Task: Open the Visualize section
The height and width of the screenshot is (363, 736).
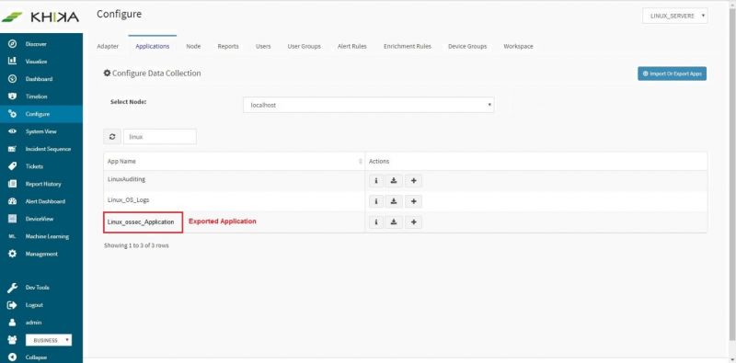Action: (x=36, y=62)
